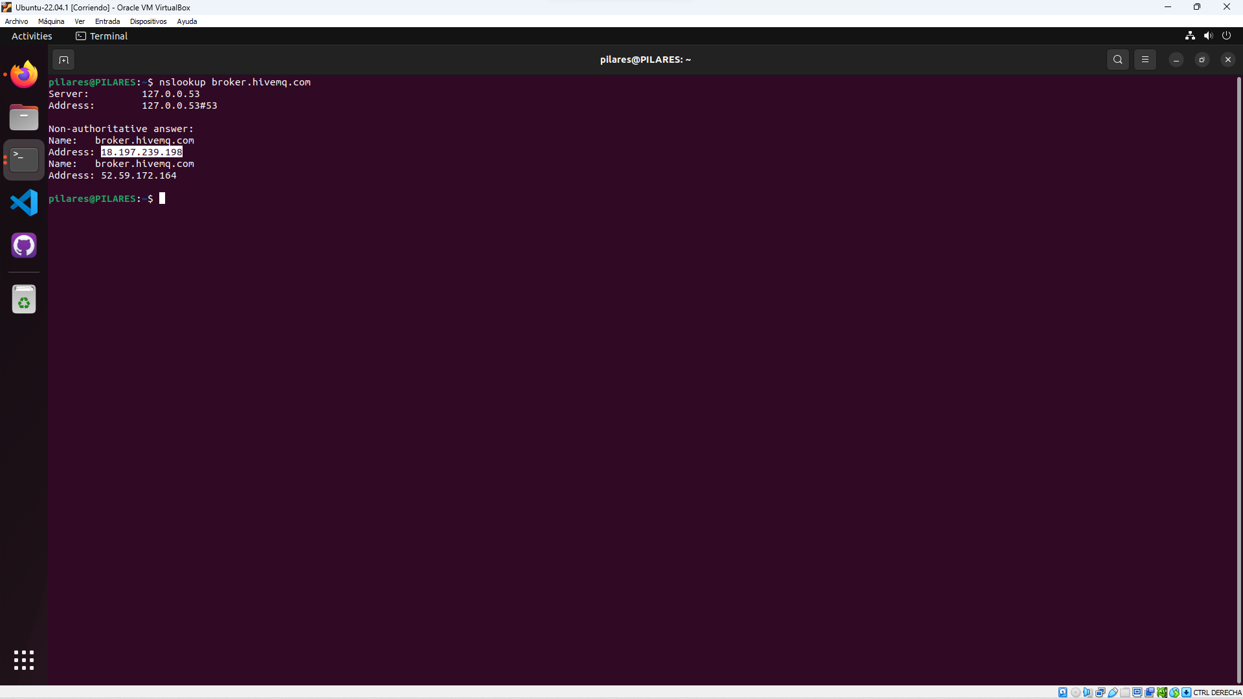Click the display icon in VirtualBox status bar

coord(1137,692)
